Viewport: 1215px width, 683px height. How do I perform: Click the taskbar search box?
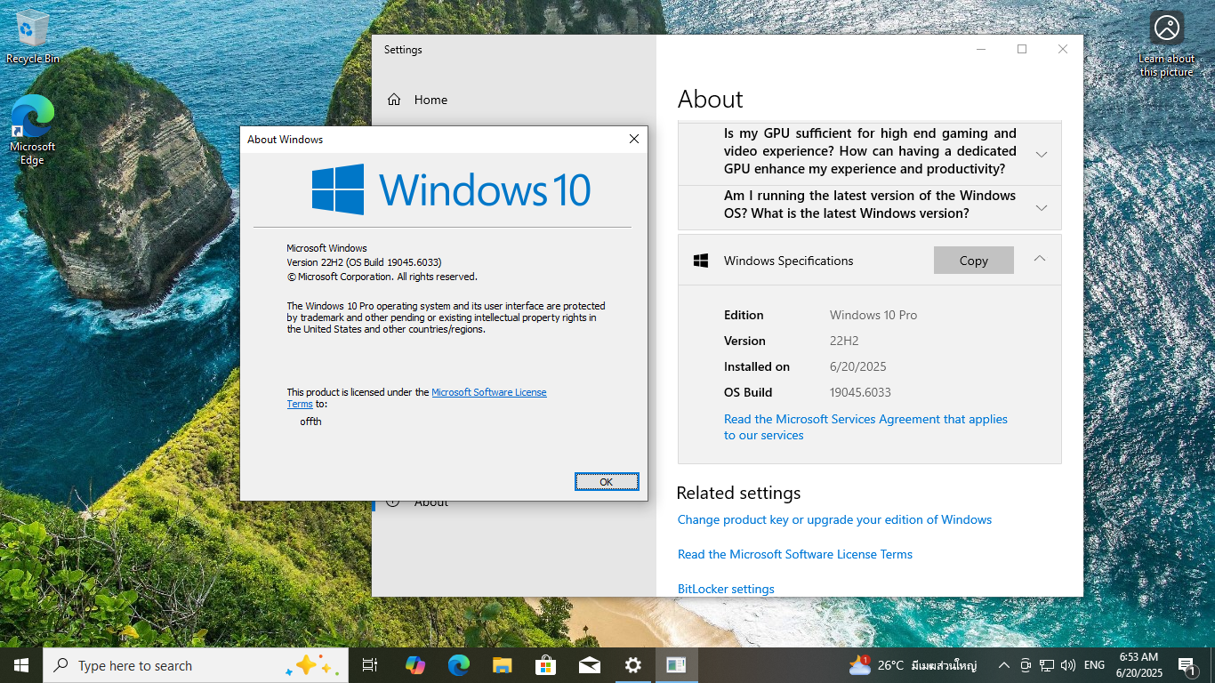coord(196,665)
